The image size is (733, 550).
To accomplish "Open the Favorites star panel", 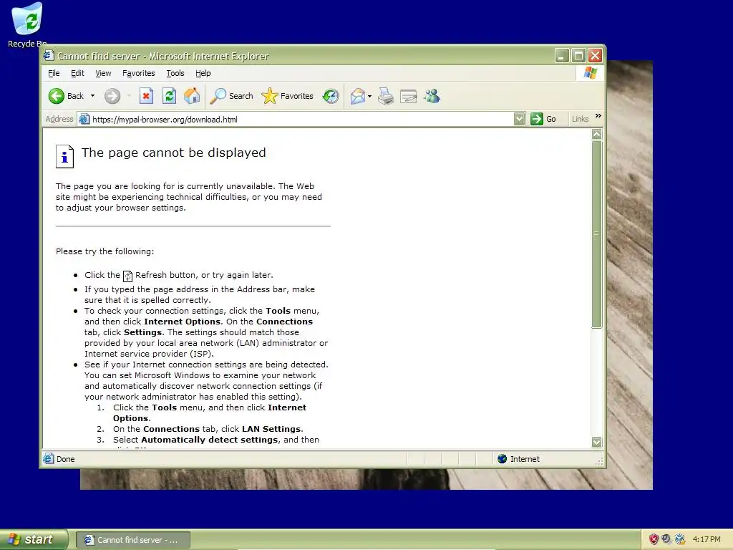I will (288, 96).
